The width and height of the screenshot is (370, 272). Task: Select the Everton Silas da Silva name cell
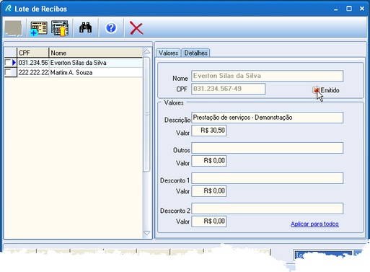point(96,63)
